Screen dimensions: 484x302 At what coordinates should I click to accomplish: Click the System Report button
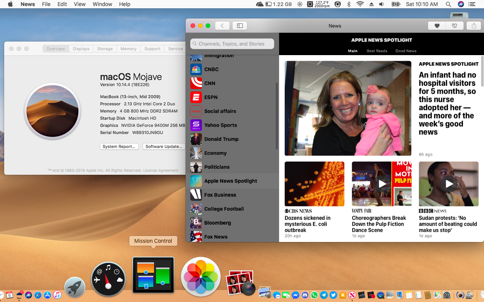click(119, 146)
